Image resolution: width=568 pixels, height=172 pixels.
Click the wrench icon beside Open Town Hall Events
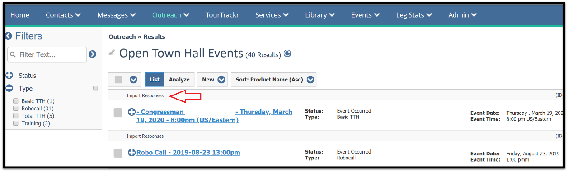click(112, 52)
